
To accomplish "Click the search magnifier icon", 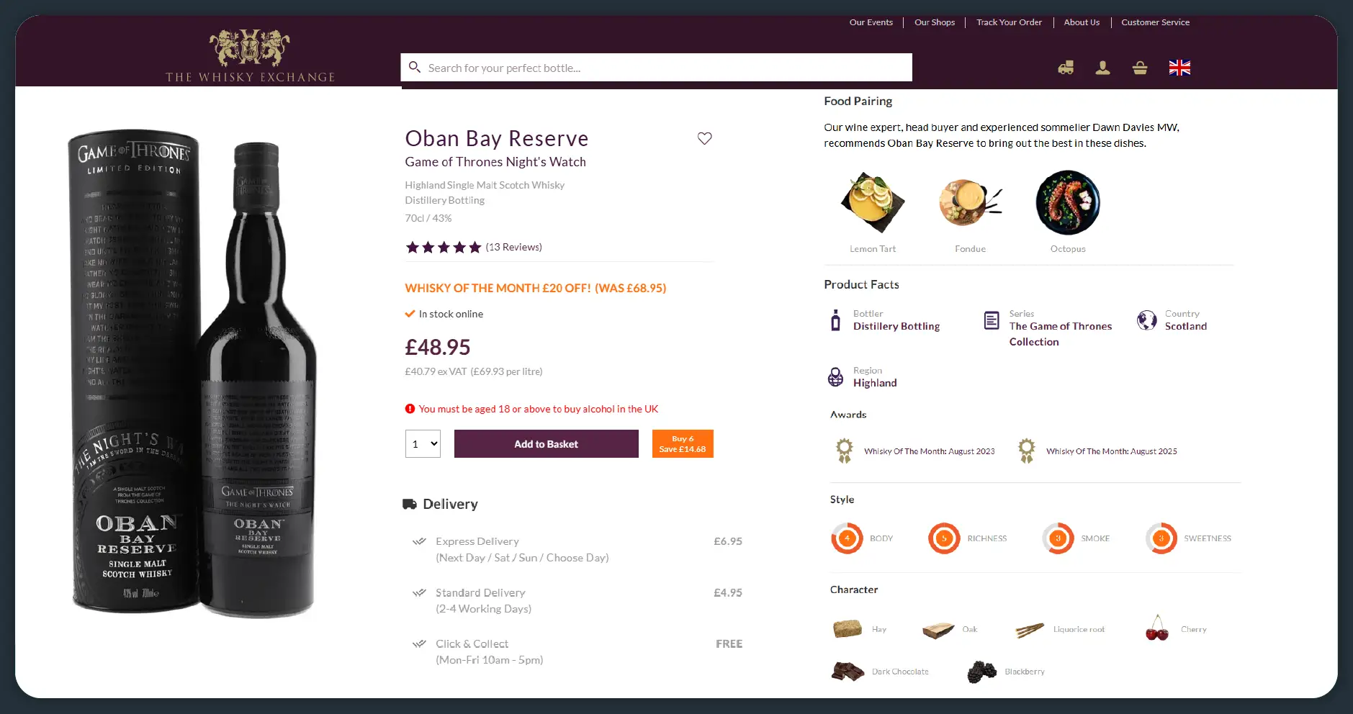I will [x=415, y=68].
